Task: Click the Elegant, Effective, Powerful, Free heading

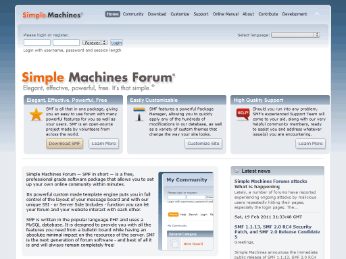Action: [x=67, y=100]
